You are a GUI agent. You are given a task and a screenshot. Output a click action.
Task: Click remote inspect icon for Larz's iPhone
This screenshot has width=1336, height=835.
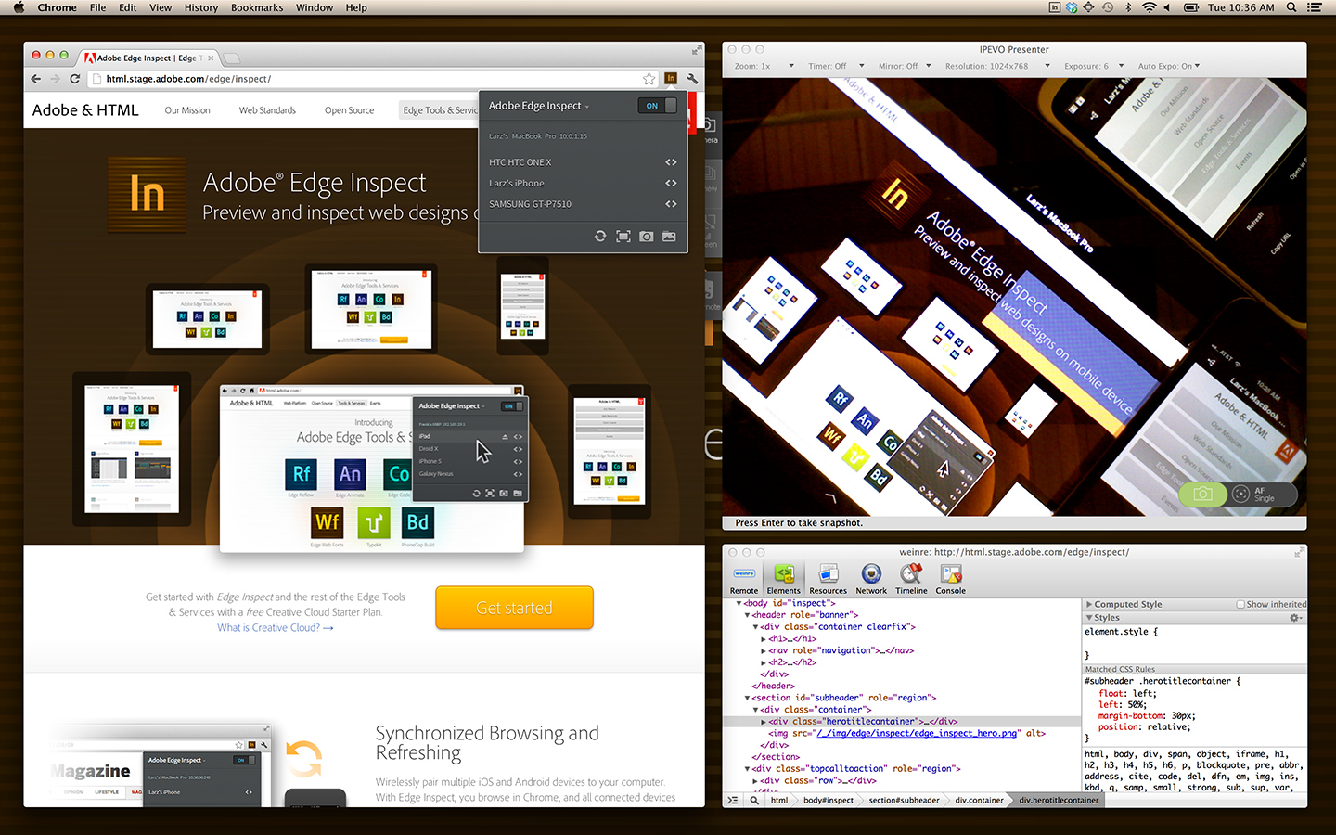click(671, 183)
